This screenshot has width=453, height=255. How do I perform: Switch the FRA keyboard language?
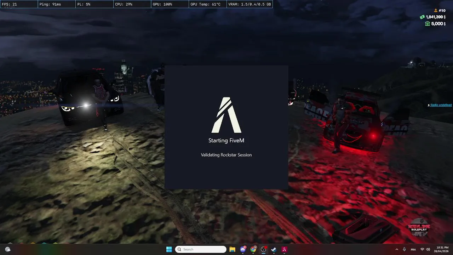click(413, 249)
